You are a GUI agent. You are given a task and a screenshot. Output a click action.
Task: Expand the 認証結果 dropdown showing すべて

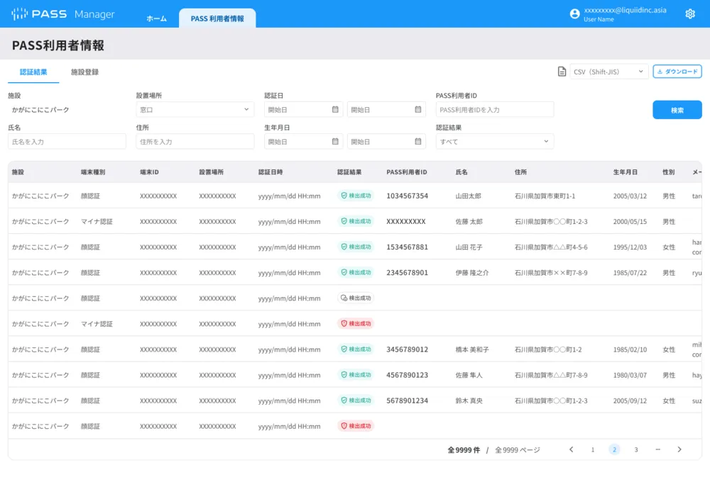494,142
